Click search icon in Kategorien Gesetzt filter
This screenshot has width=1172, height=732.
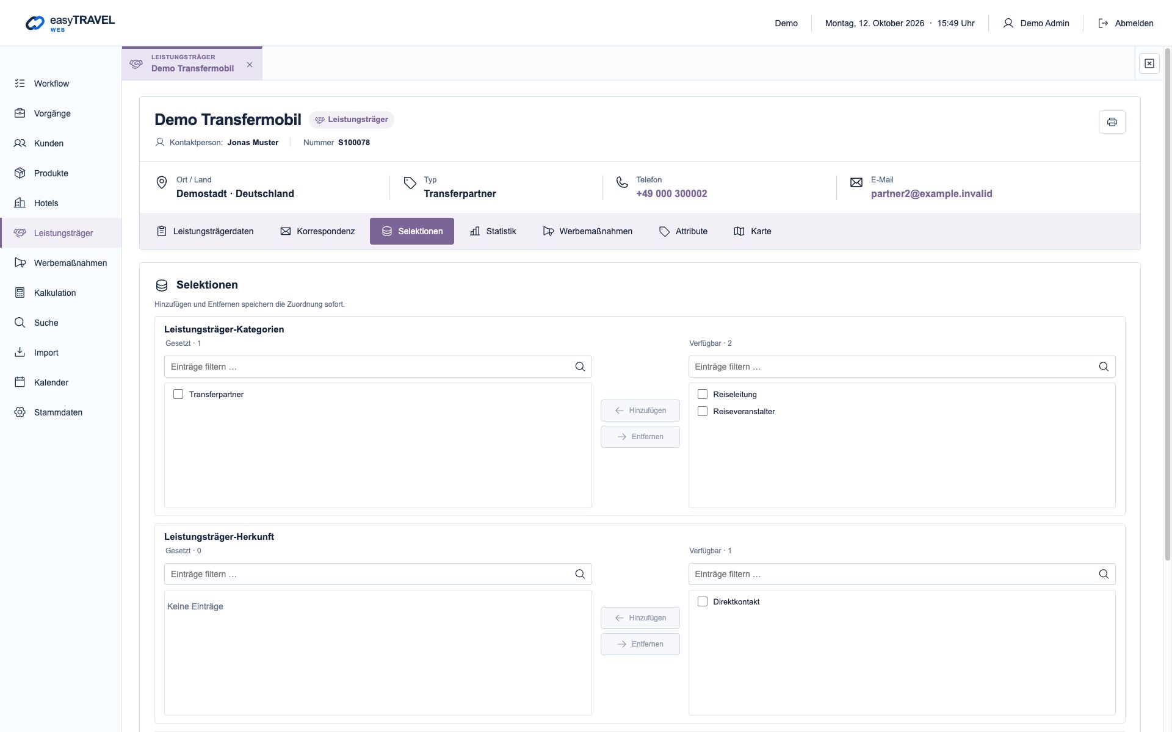click(x=580, y=367)
